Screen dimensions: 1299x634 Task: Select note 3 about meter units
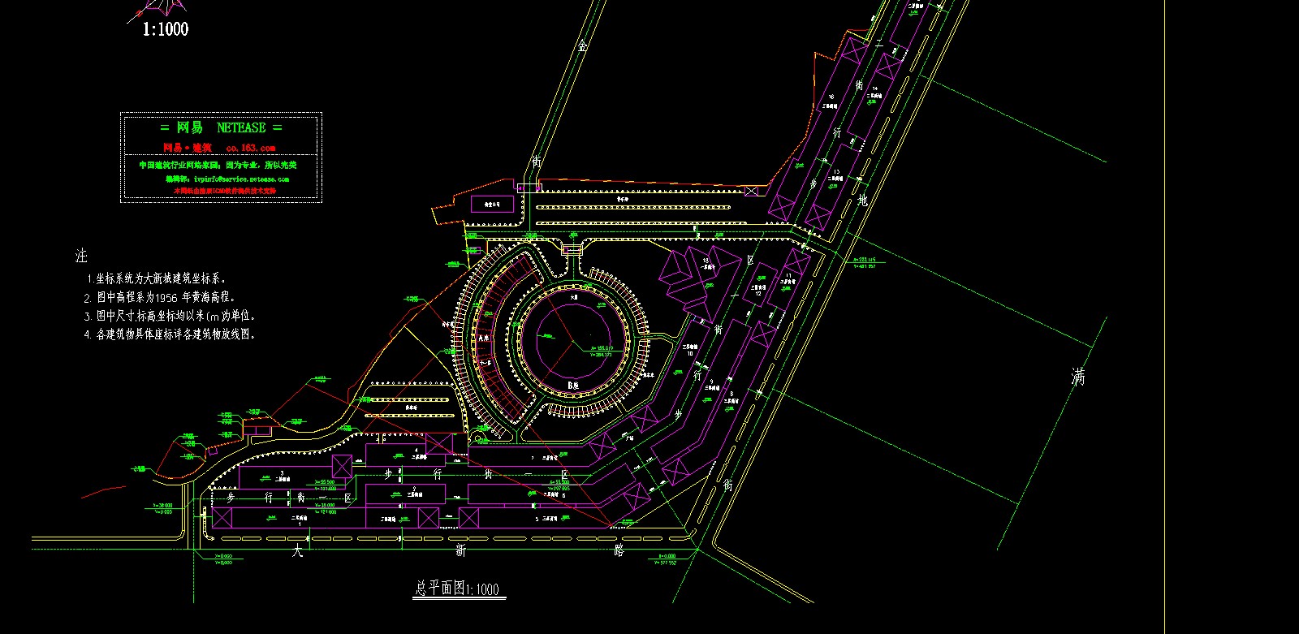[x=170, y=316]
